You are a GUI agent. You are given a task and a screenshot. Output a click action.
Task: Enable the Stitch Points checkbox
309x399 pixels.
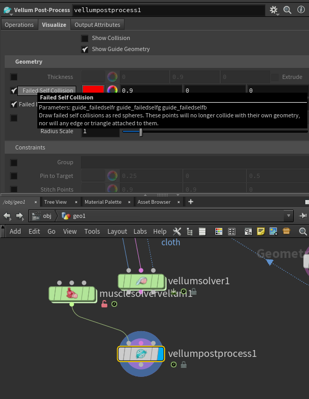(14, 189)
